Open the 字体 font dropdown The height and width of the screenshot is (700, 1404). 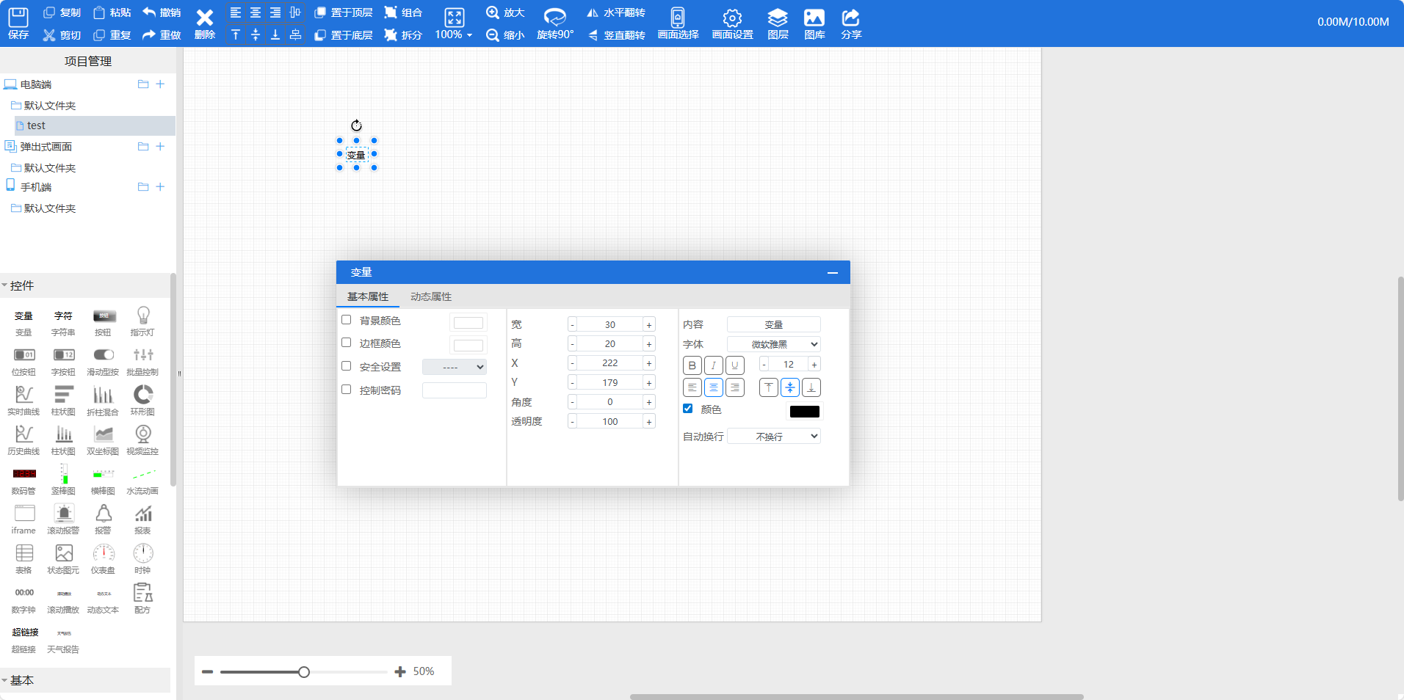[774, 344]
